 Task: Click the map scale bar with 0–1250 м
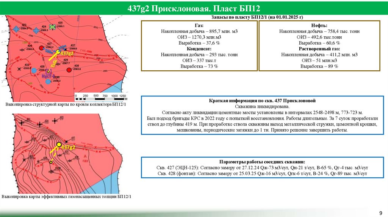101,97
